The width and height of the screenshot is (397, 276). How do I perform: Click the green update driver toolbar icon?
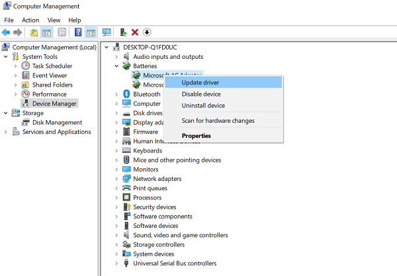(x=123, y=32)
